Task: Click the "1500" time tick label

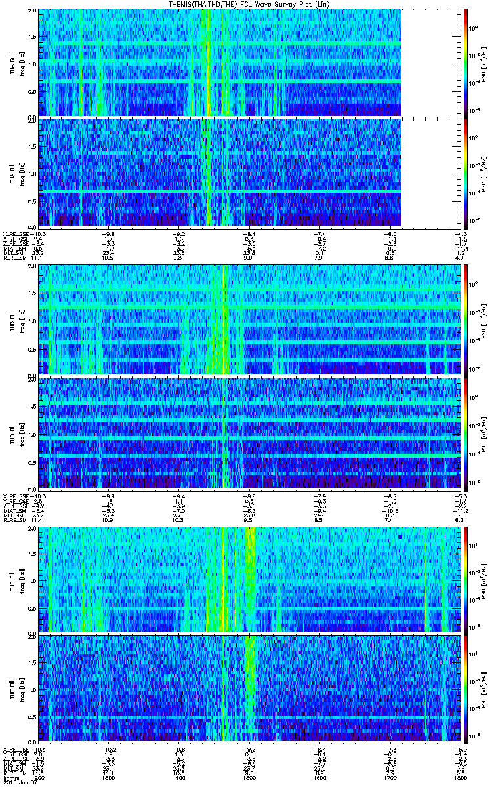Action: 248,777
